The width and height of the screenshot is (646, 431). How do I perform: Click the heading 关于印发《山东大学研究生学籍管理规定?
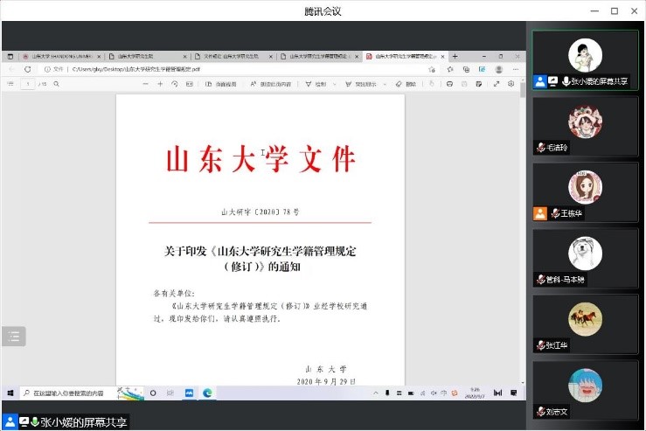[260, 252]
